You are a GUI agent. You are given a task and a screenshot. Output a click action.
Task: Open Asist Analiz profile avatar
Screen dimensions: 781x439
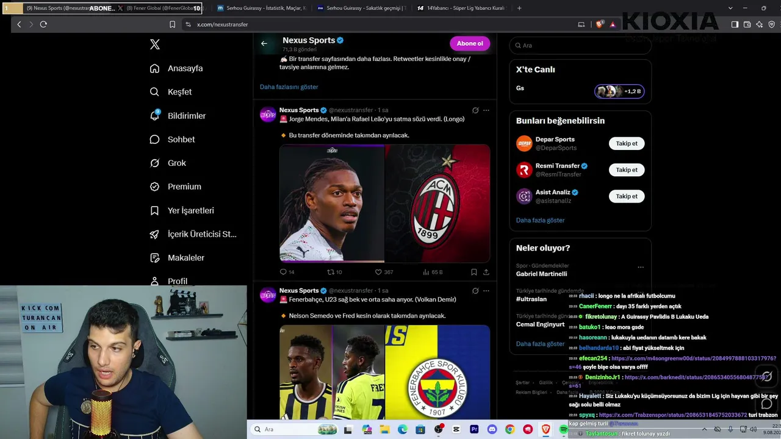click(524, 196)
